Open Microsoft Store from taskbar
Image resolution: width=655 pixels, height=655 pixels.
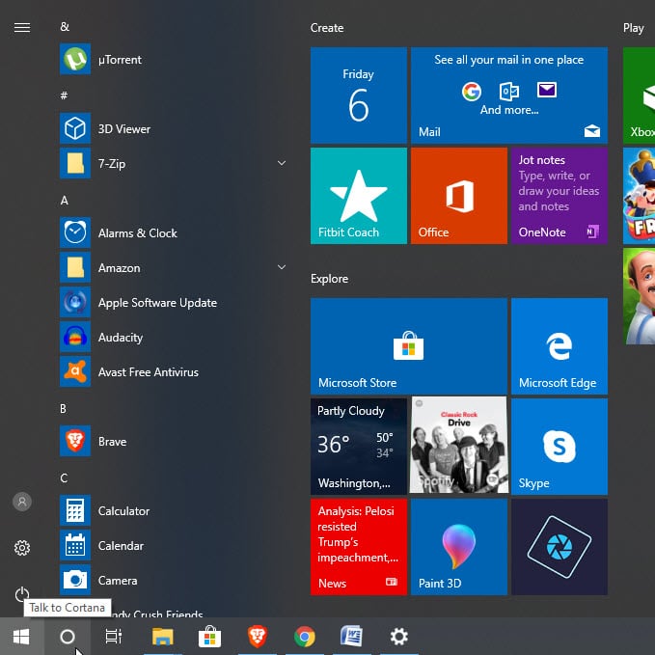pyautogui.click(x=209, y=637)
